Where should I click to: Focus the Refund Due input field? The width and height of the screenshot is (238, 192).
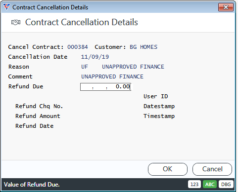pyautogui.click(x=105, y=87)
